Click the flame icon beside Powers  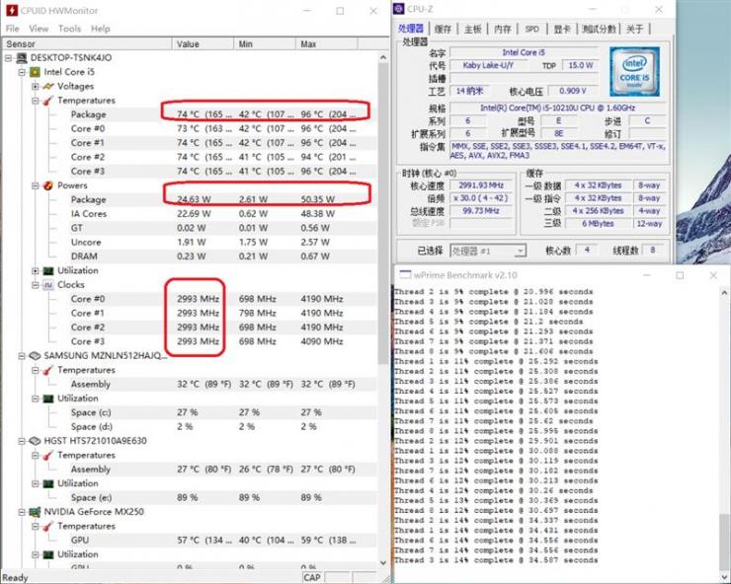(48, 185)
